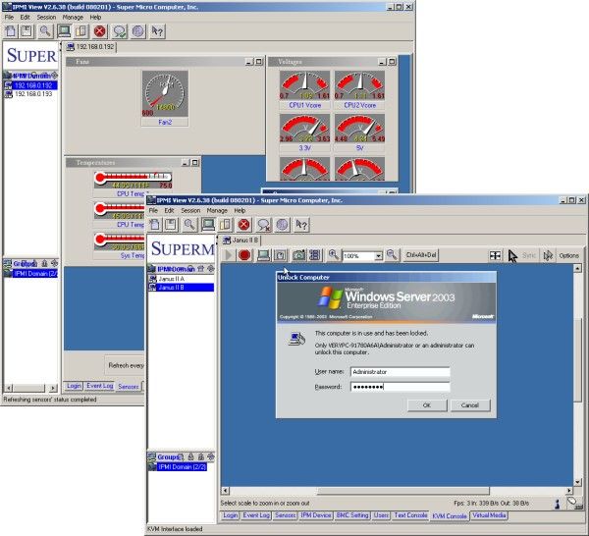Screen dimensions: 589x536
Task: Click the globe icon in back window toolbar
Action: pos(137,31)
